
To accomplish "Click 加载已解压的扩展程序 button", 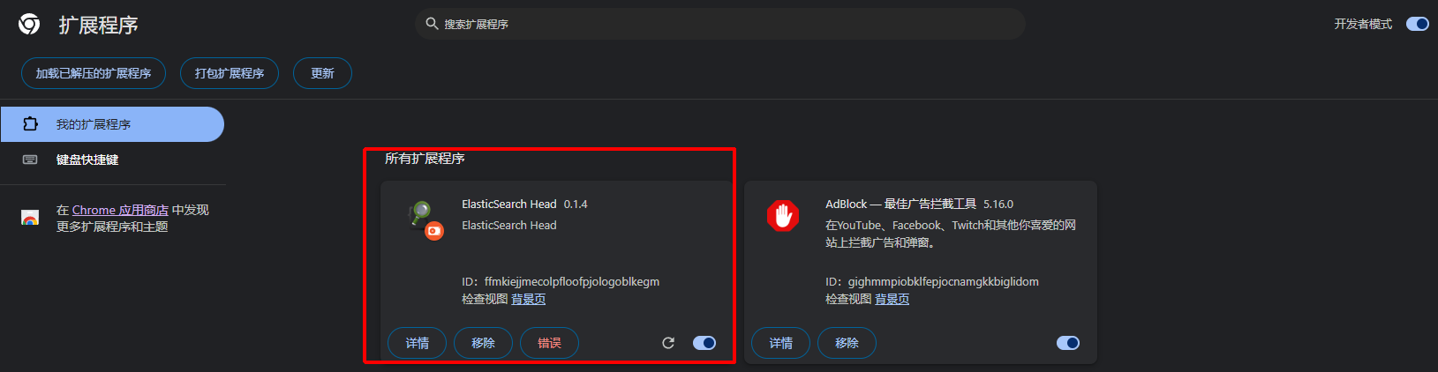I will tap(94, 73).
